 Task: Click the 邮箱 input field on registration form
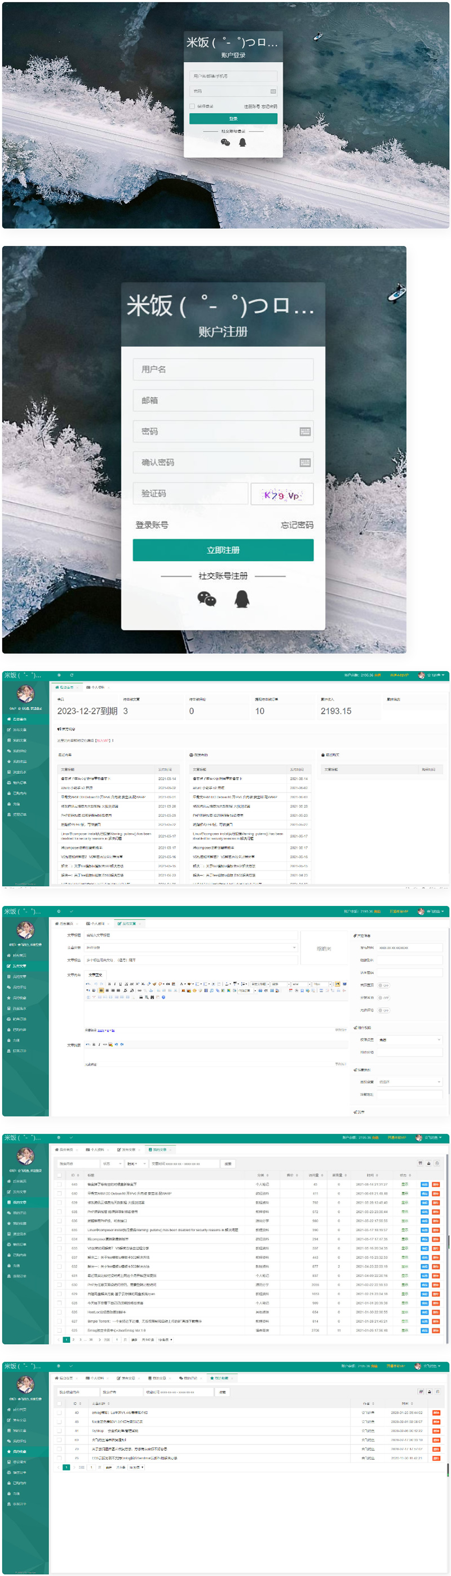click(223, 400)
